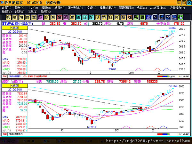Open the 檢視(V) menu

click(x=7, y=12)
